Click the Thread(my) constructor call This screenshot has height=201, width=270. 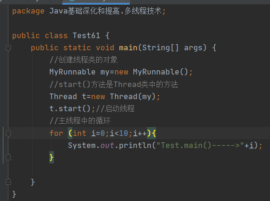pos(133,96)
